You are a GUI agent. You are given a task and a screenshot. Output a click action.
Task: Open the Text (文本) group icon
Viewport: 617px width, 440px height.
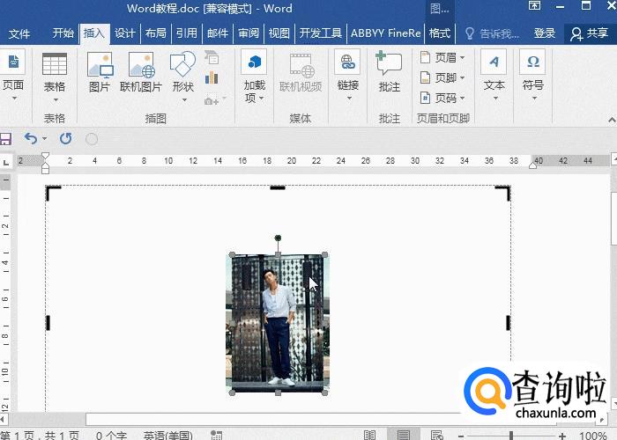494,62
